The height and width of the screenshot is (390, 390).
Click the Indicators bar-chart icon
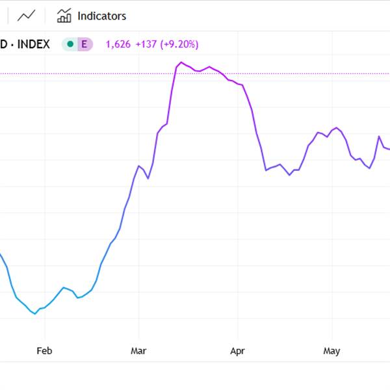pyautogui.click(x=64, y=16)
